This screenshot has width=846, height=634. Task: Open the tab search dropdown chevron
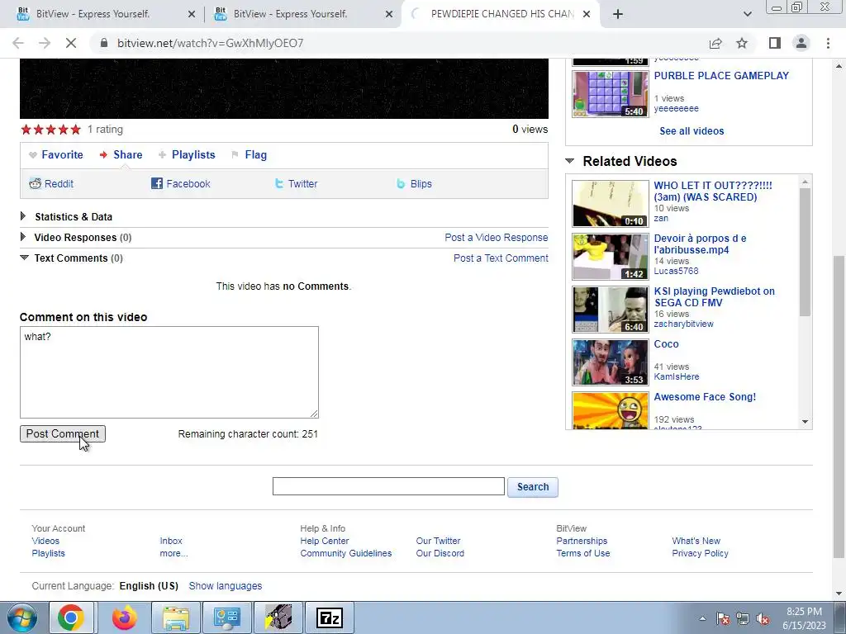click(747, 14)
